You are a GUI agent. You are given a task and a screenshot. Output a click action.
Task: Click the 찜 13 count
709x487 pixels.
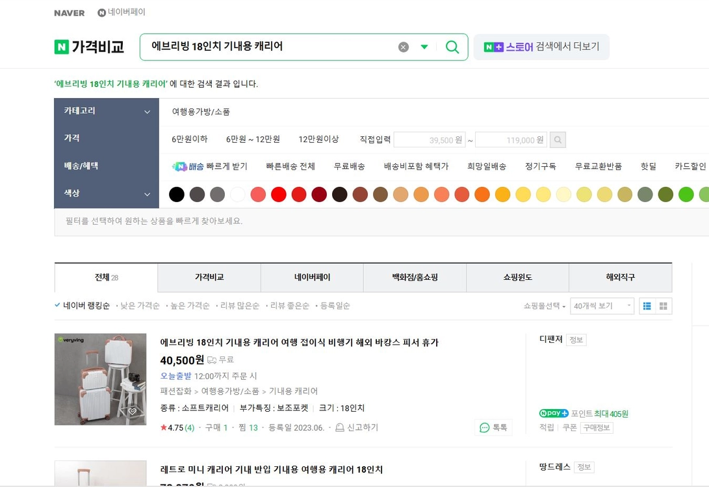(248, 427)
